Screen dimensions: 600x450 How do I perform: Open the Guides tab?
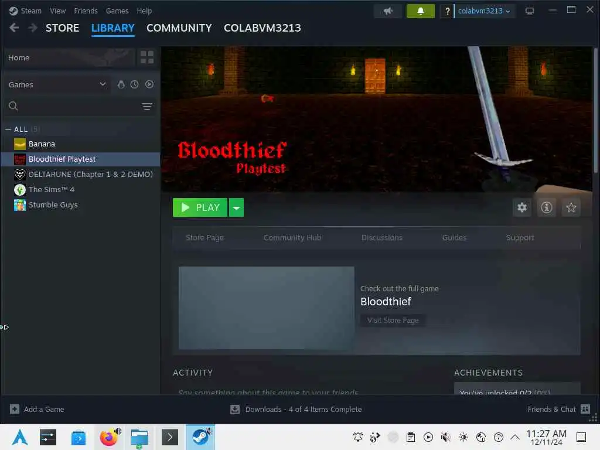point(454,238)
